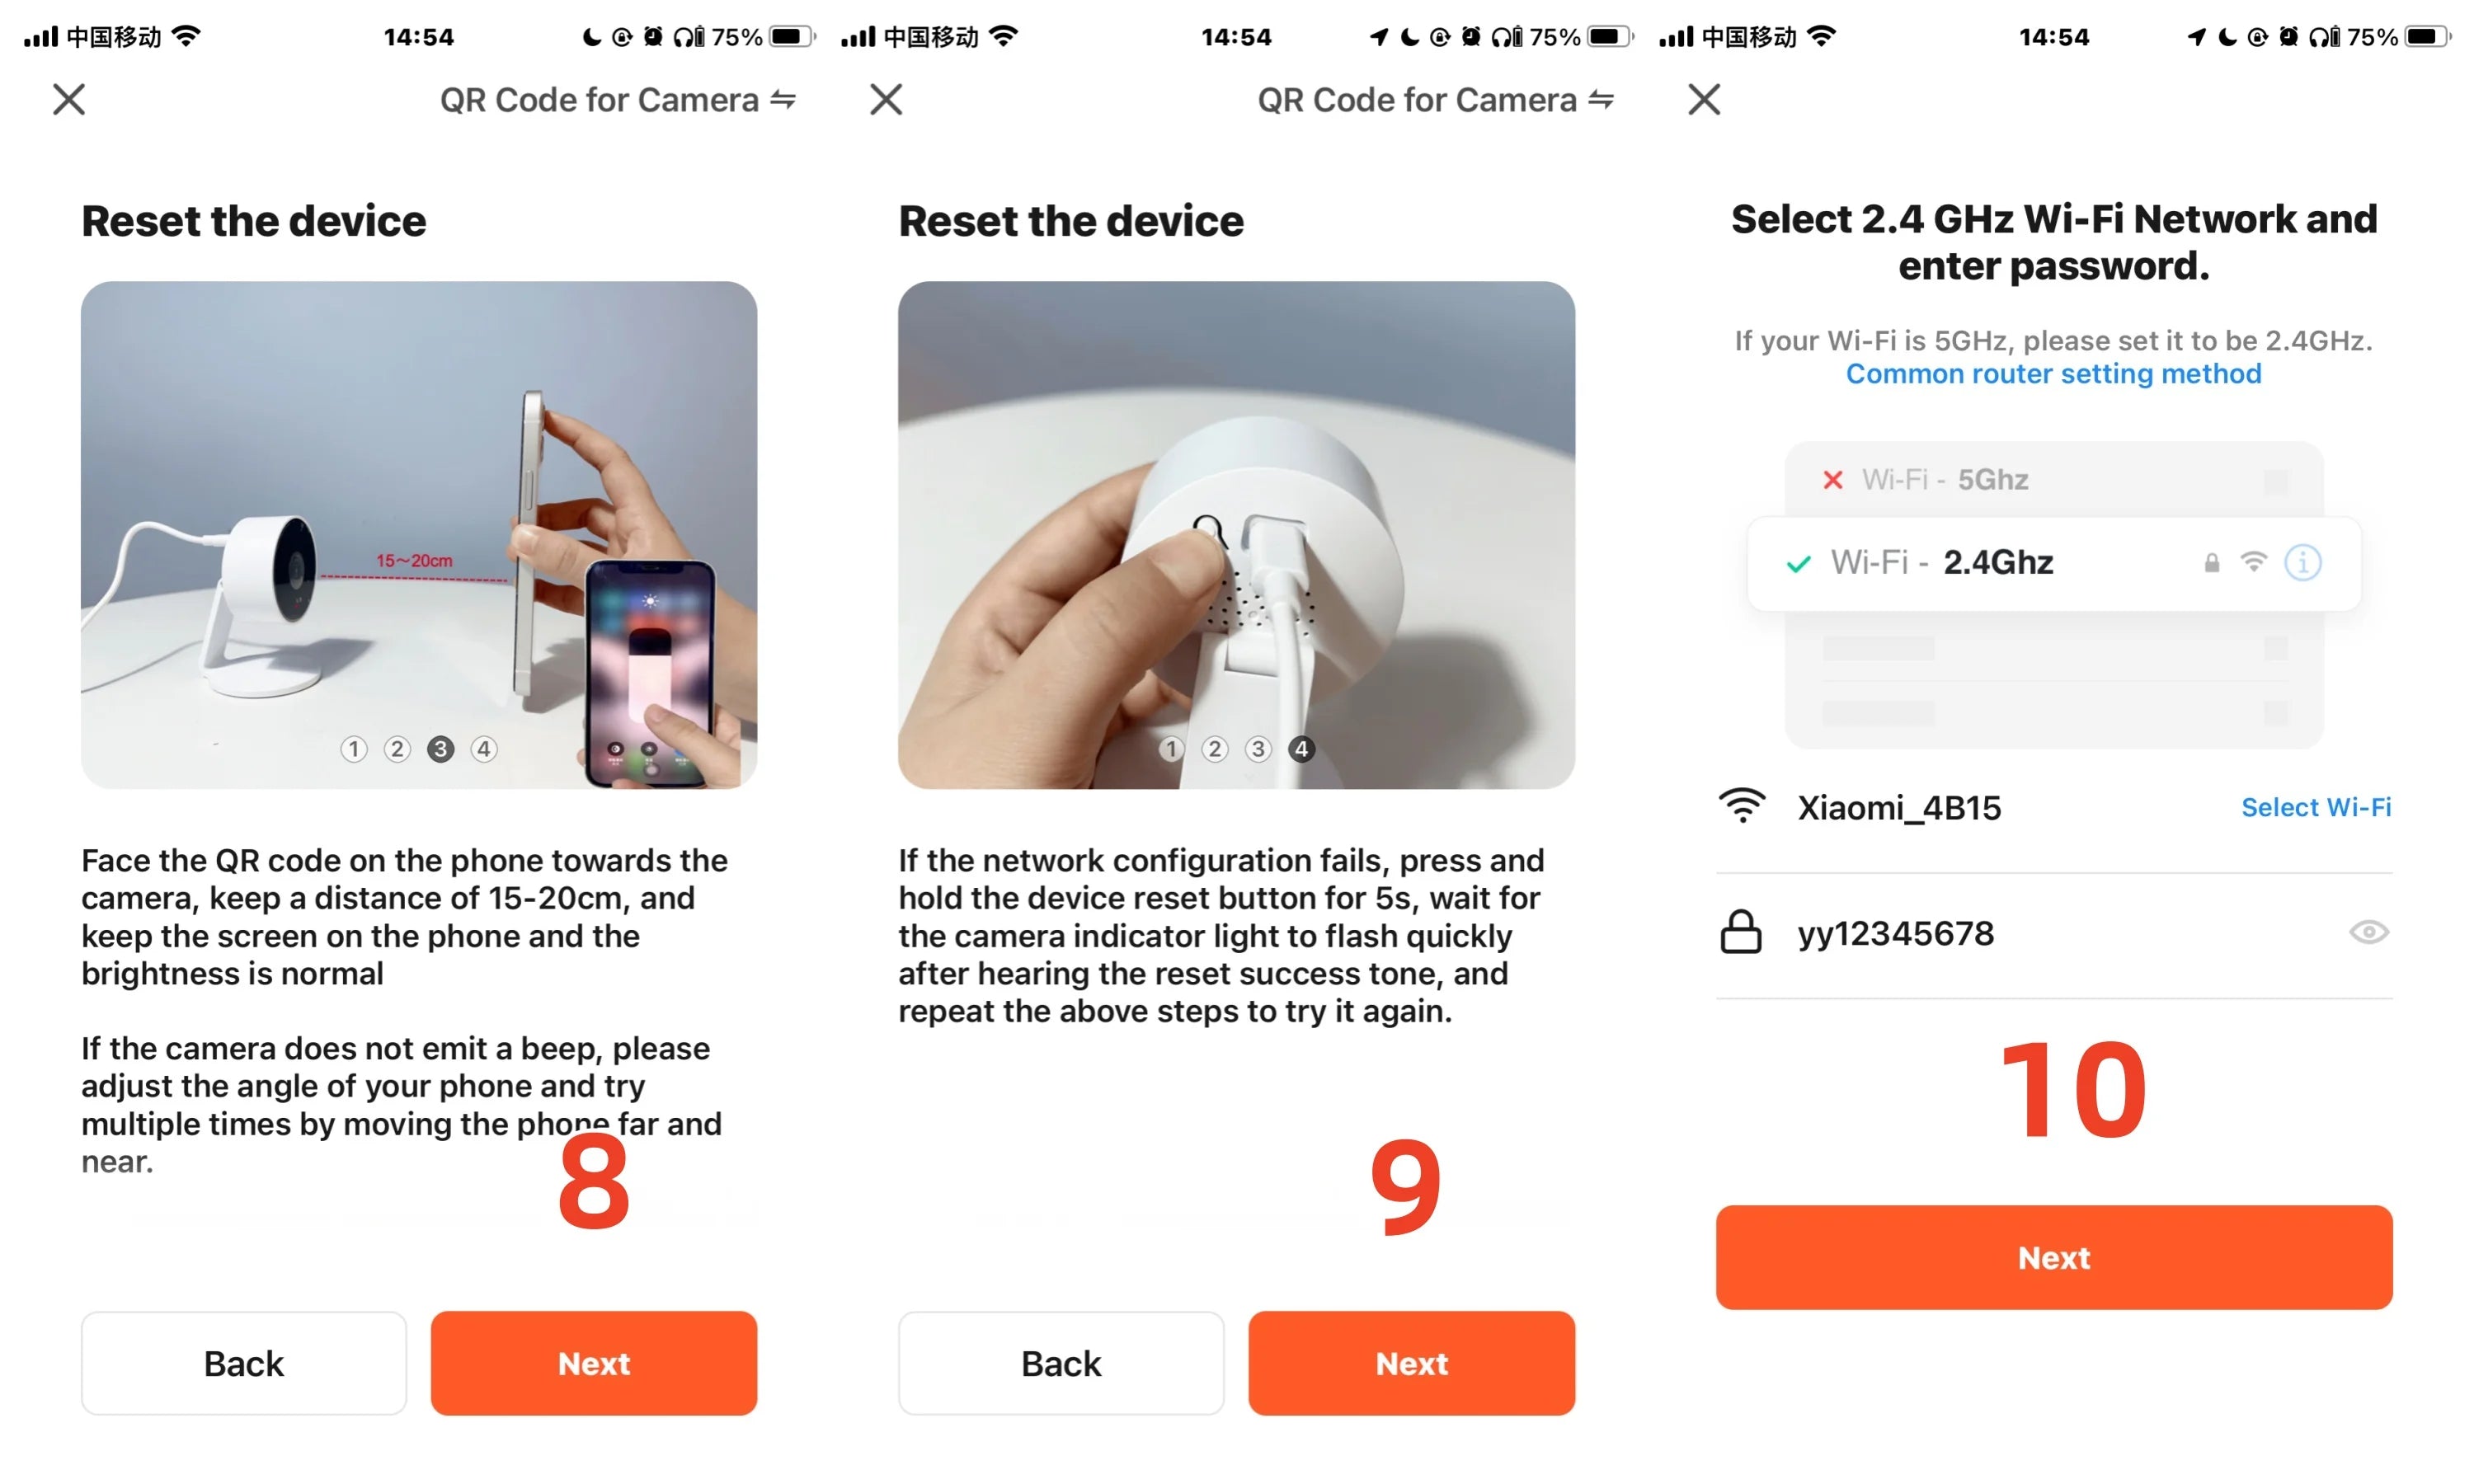This screenshot has width=2474, height=1484.
Task: Tap the Wi-Fi signal icon next to Xiaomi_4B15
Action: pyautogui.click(x=1742, y=806)
